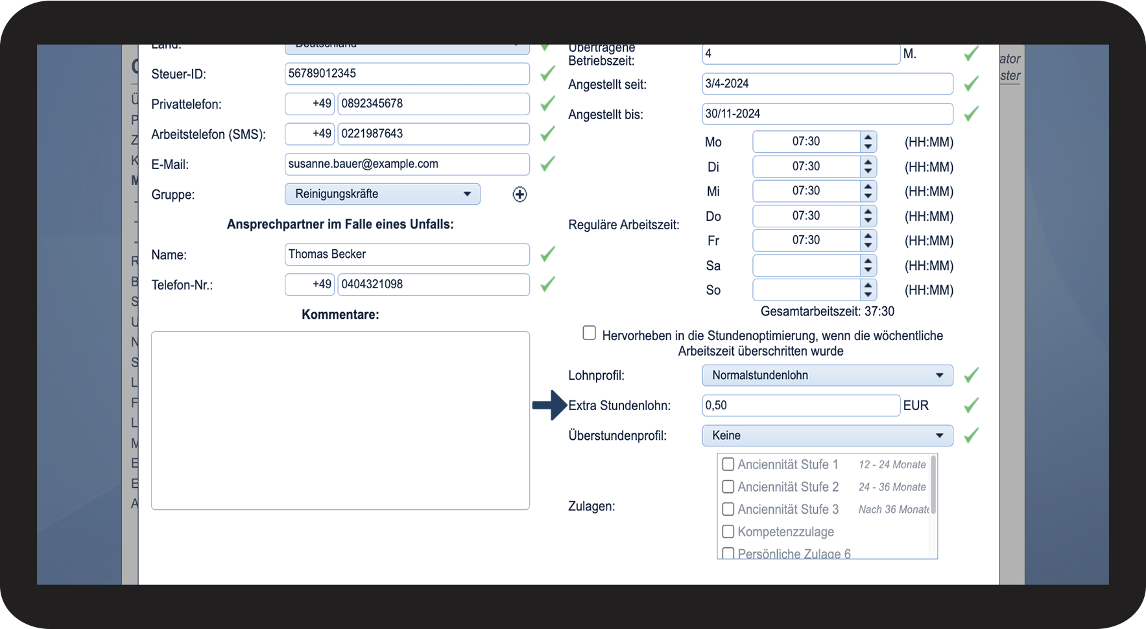The height and width of the screenshot is (629, 1146).
Task: Check Anciennität Stufe 1 allowance
Action: 728,464
